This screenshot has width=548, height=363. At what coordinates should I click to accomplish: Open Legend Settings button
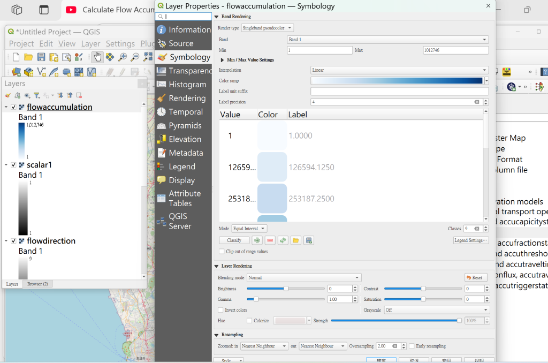tap(471, 240)
